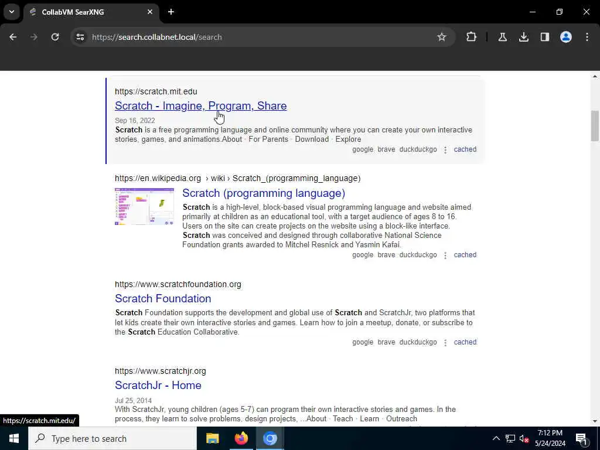Click the scrollbar down arrow
This screenshot has height=450, width=600.
595,421
